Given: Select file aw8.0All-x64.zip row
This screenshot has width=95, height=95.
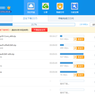Looking at the screenshot, I should [x=47, y=55].
